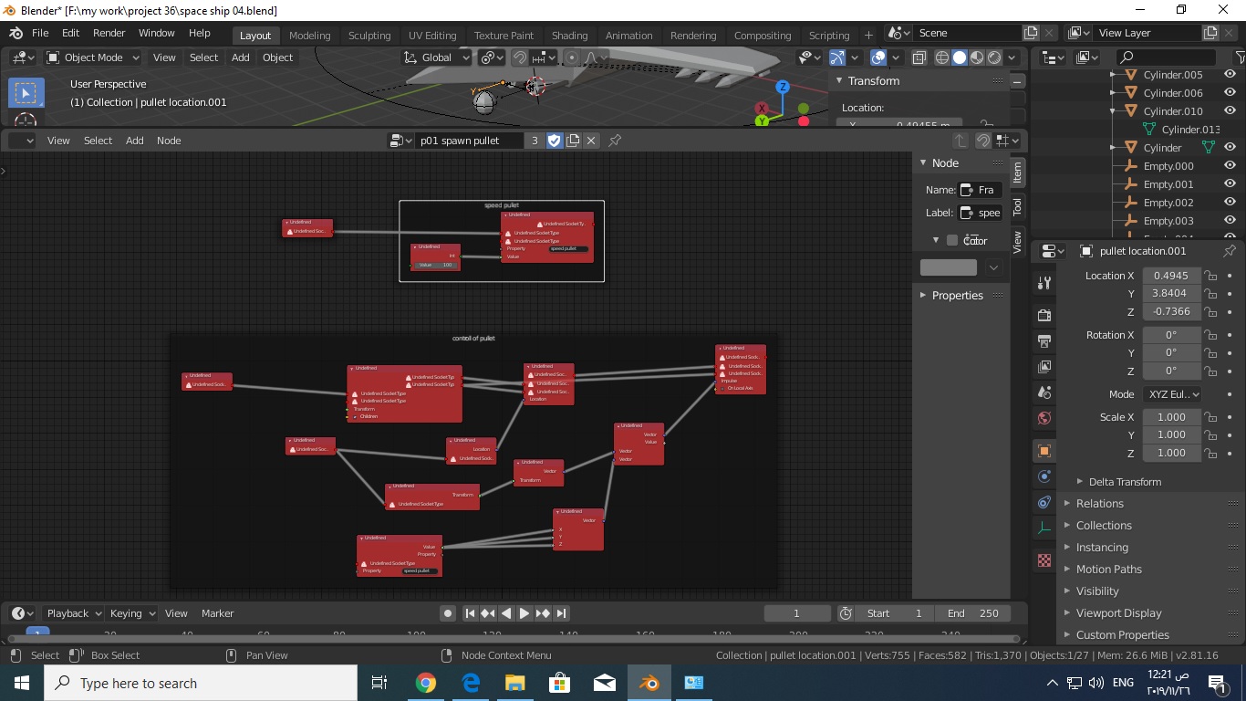1246x701 pixels.
Task: Toggle viewport overlays display
Action: point(877,58)
